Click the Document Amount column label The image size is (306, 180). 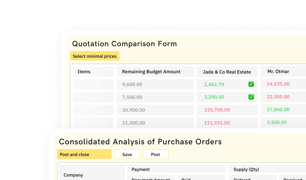(x=150, y=179)
